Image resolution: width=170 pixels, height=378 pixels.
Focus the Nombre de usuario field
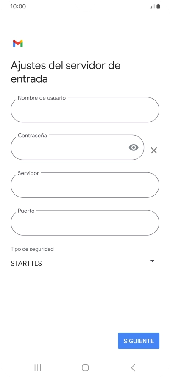click(x=85, y=110)
